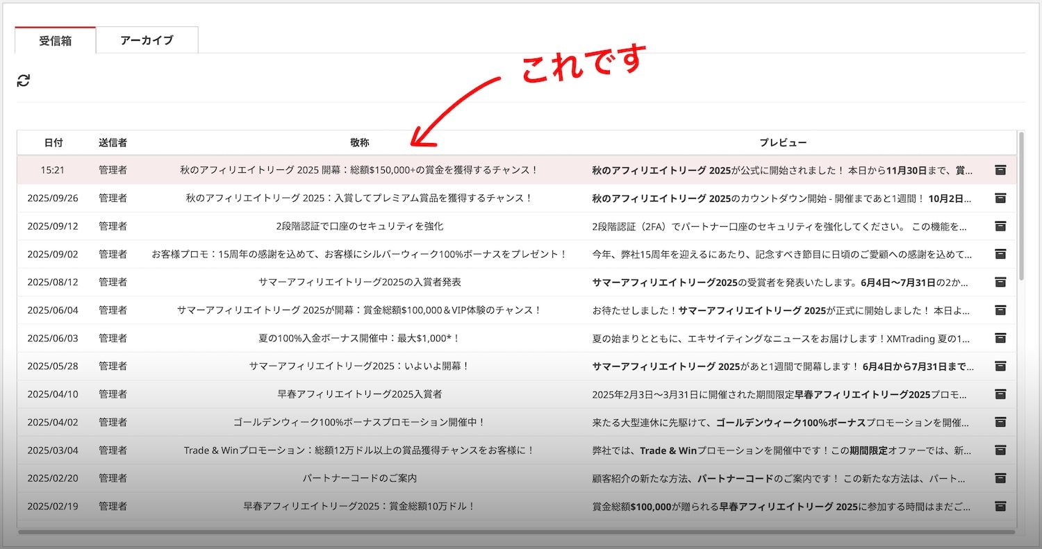Switch to the アーカイブ tab
The width and height of the screenshot is (1042, 549).
[x=147, y=40]
